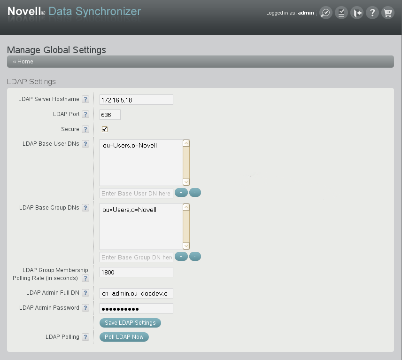Click down arrow of Base Group DNs scrollbar
The image size is (402, 360).
[186, 246]
